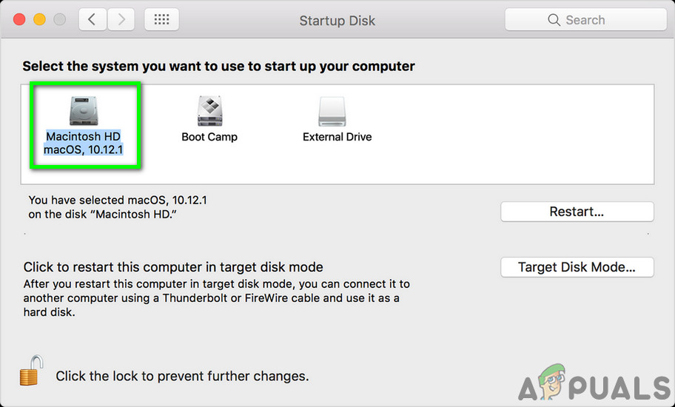Click the External Drive label text

[x=337, y=137]
